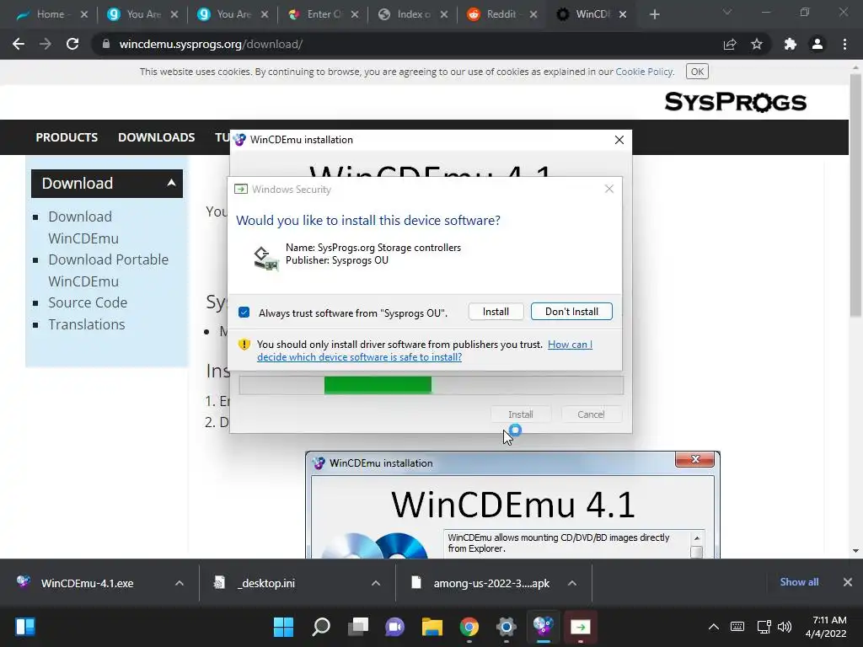Open downloaded WinCDEmu-4.1.exe file
This screenshot has width=863, height=647.
[x=87, y=583]
